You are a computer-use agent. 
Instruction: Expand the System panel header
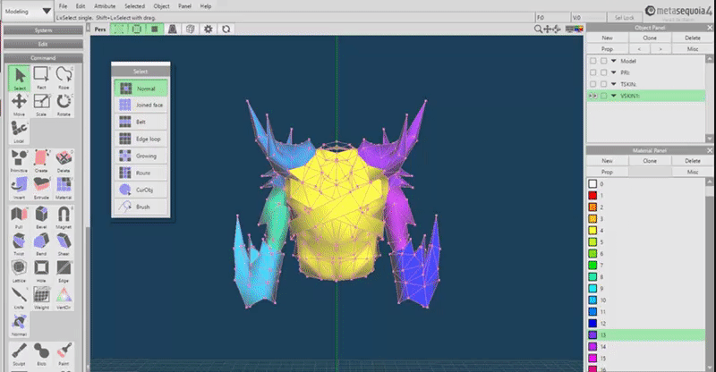click(x=43, y=30)
